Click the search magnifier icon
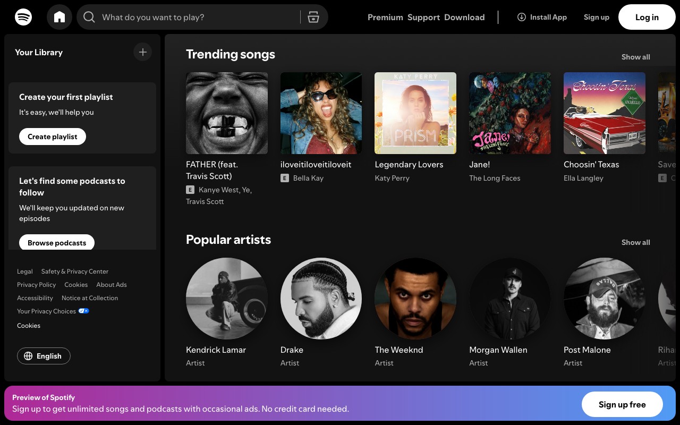The image size is (680, 425). 89,17
